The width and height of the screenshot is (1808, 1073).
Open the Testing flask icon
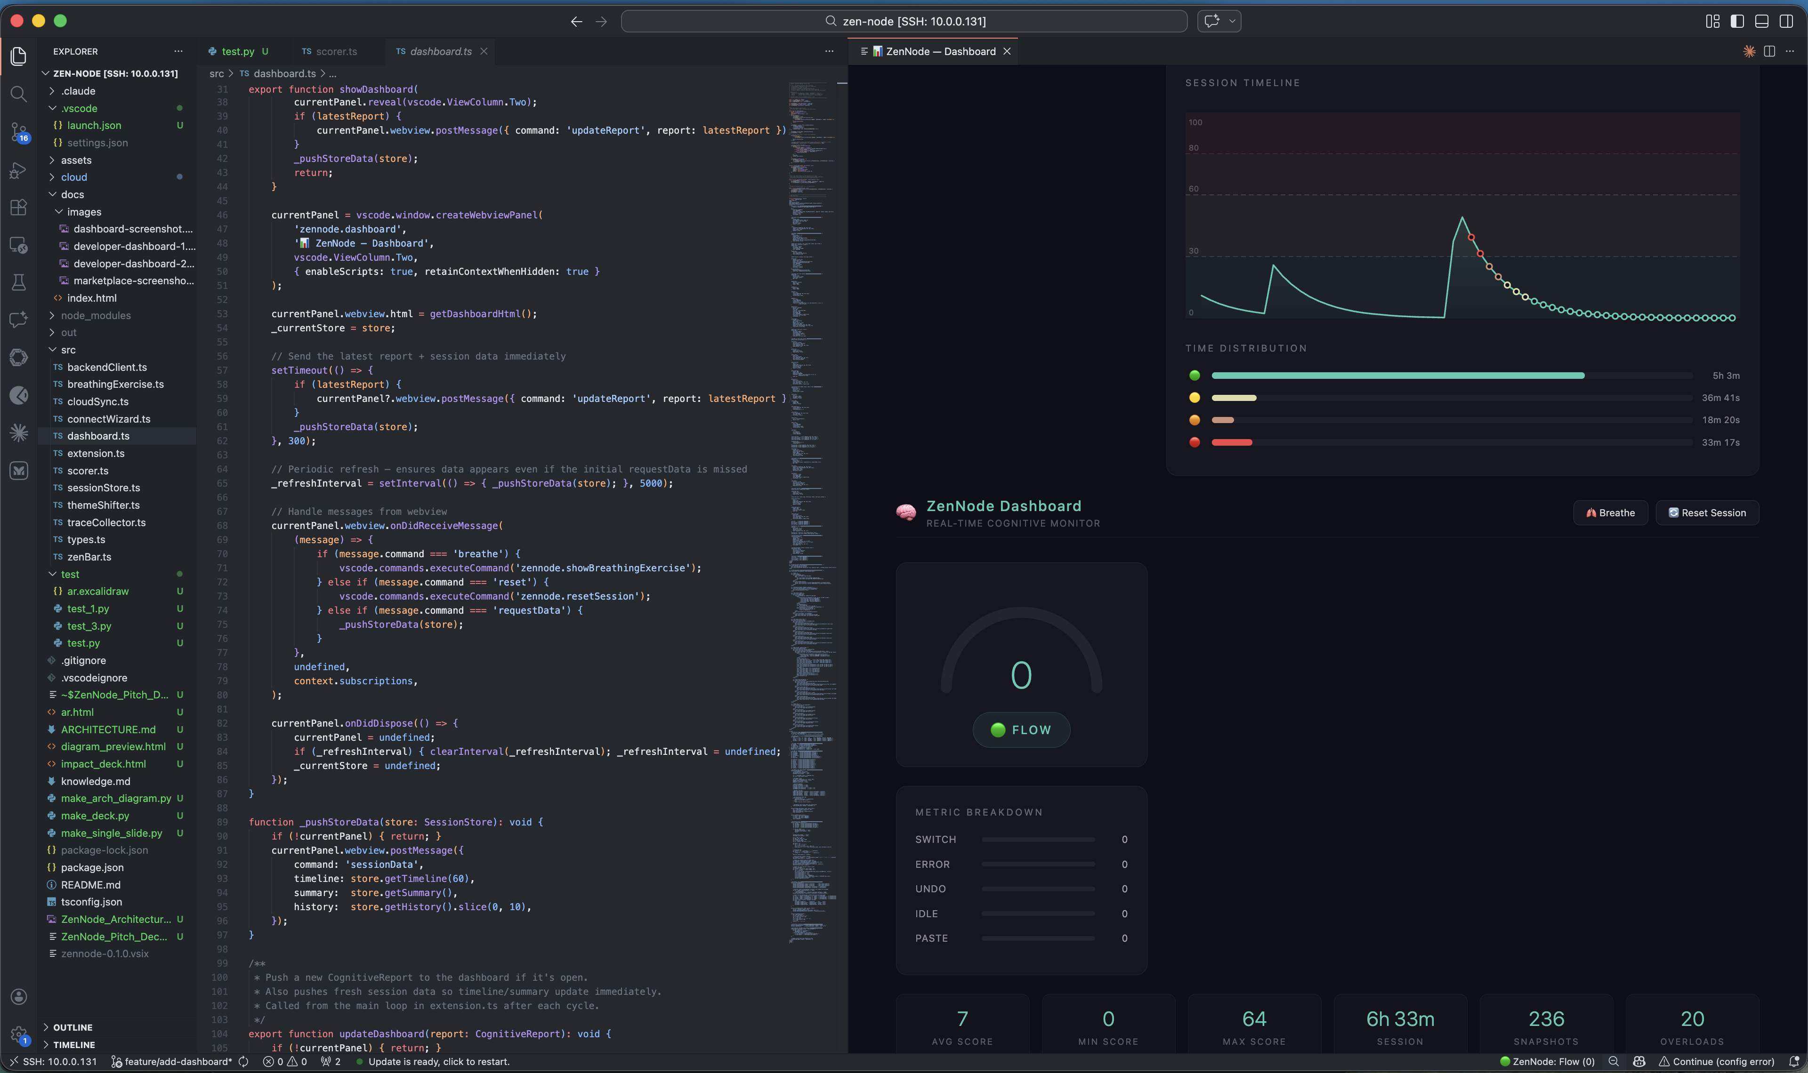pos(19,282)
